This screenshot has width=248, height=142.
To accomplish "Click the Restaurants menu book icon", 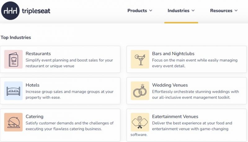I will click(x=13, y=59).
